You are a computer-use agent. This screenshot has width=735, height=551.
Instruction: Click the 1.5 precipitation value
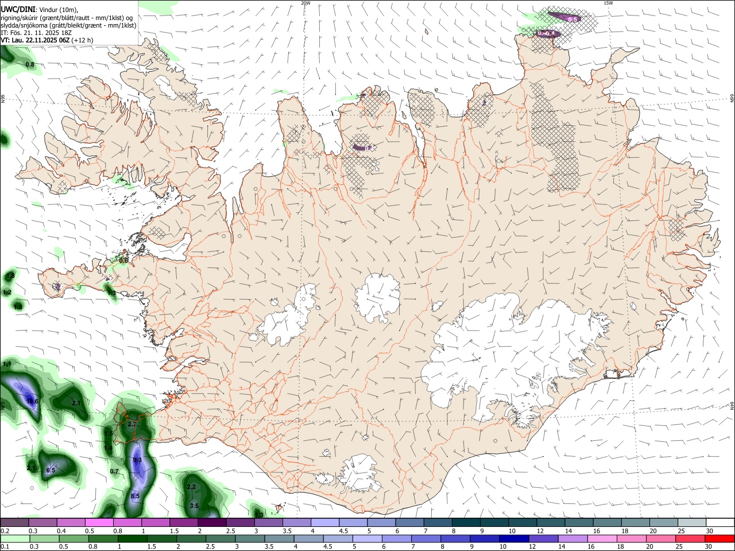[109, 433]
